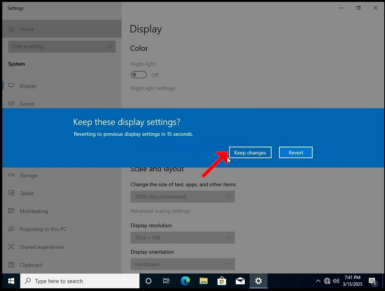Open Night light settings link
385x291 pixels.
[x=152, y=88]
